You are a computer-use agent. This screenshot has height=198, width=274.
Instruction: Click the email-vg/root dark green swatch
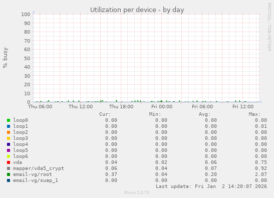[x=9, y=174]
